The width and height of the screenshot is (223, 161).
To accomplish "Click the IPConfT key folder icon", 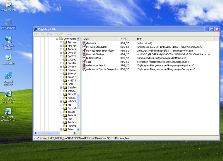I will 65,94.
